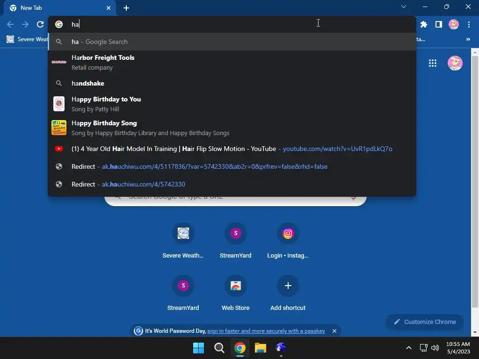Open the Google apps grid
Viewport: 479px width, 359px height.
pyautogui.click(x=433, y=63)
